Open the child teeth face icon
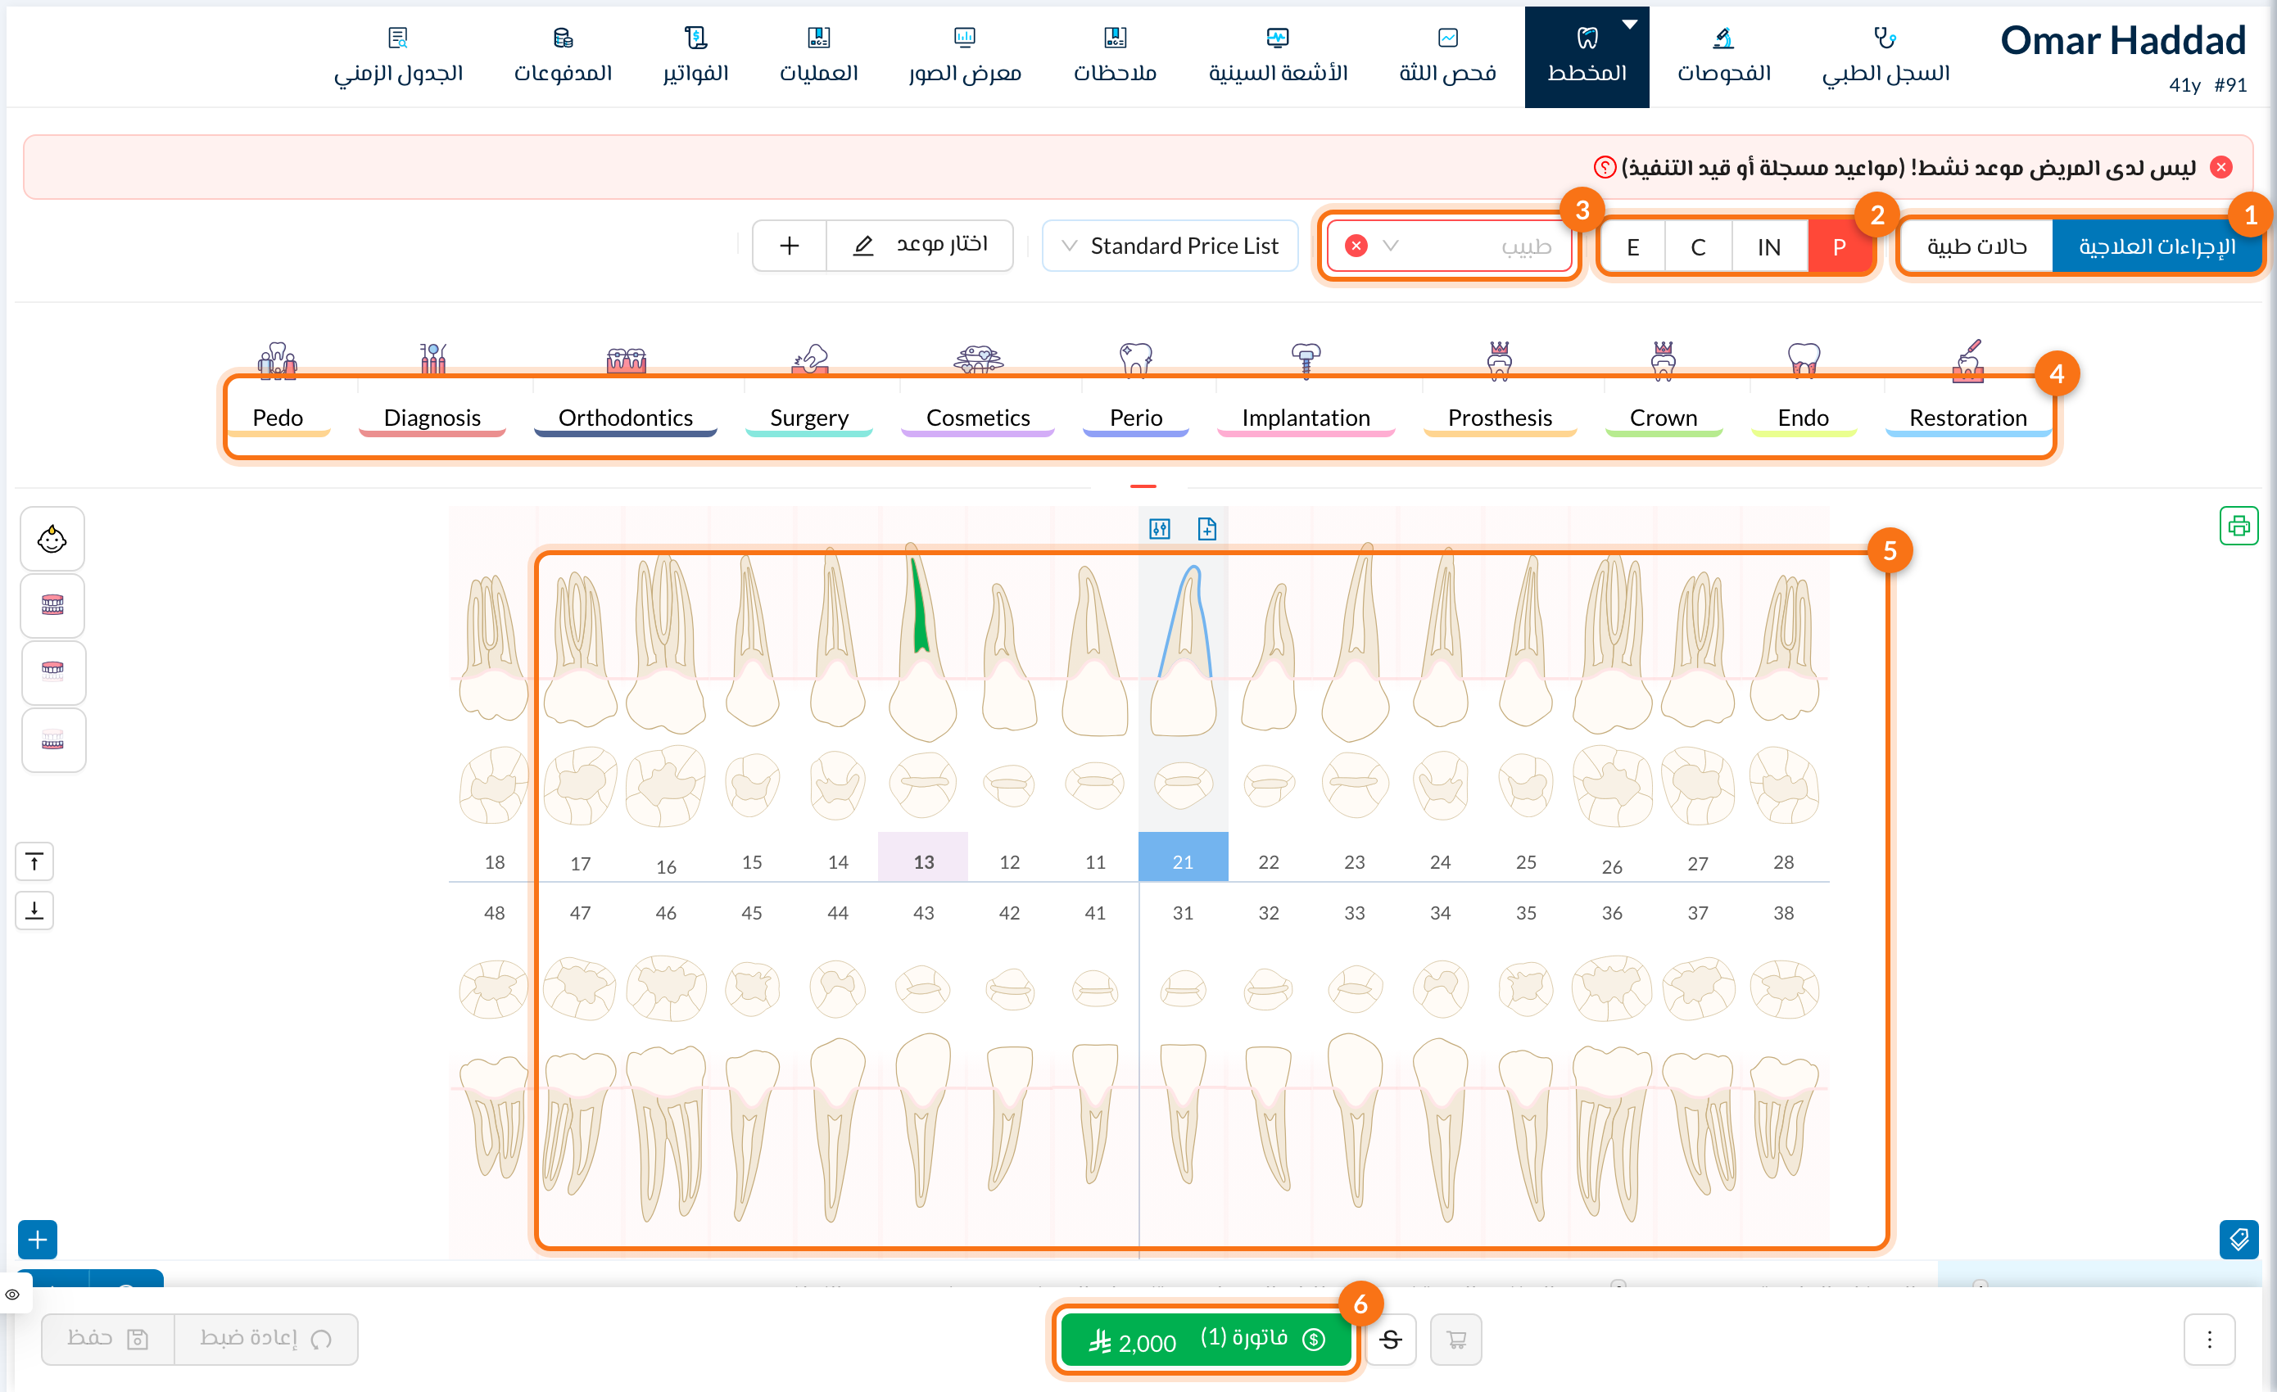2277x1392 pixels. 52,539
